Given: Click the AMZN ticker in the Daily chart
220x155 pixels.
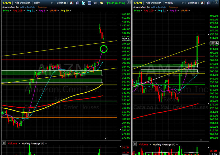Looking at the screenshot, I should 7,3.
